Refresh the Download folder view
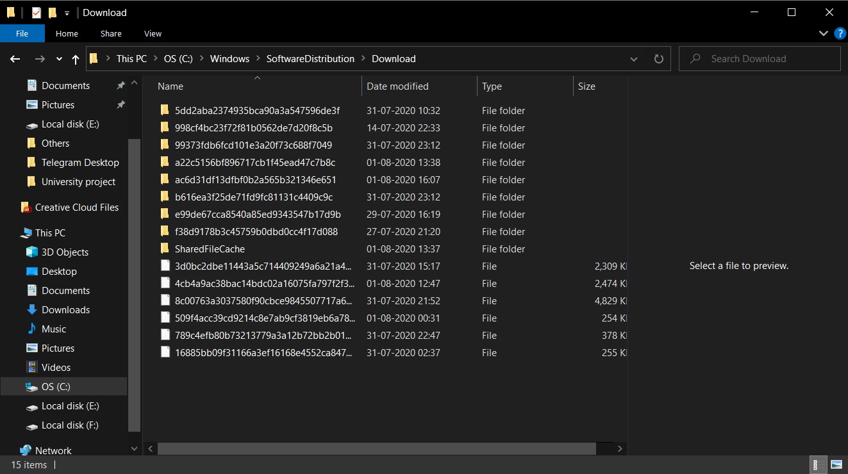The height and width of the screenshot is (474, 848). (x=658, y=59)
